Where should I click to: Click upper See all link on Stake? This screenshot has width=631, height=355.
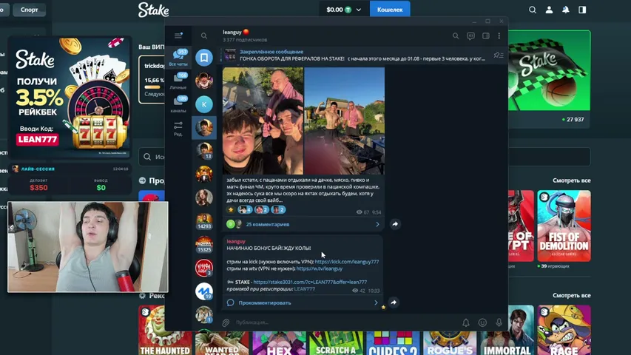point(571,180)
